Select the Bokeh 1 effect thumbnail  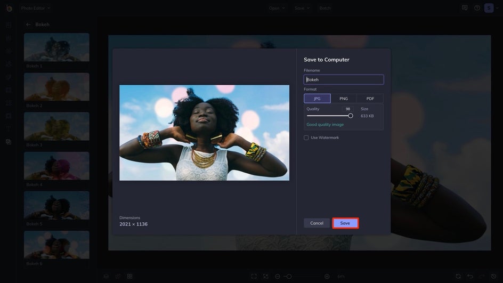(56, 47)
